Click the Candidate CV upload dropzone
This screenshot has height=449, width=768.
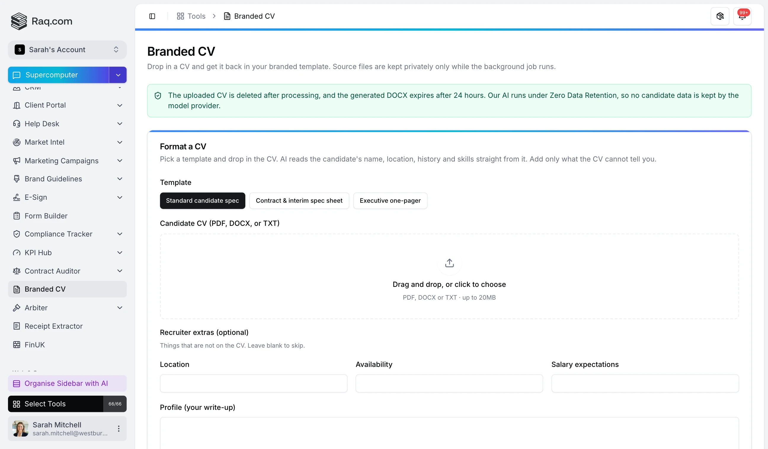click(449, 277)
